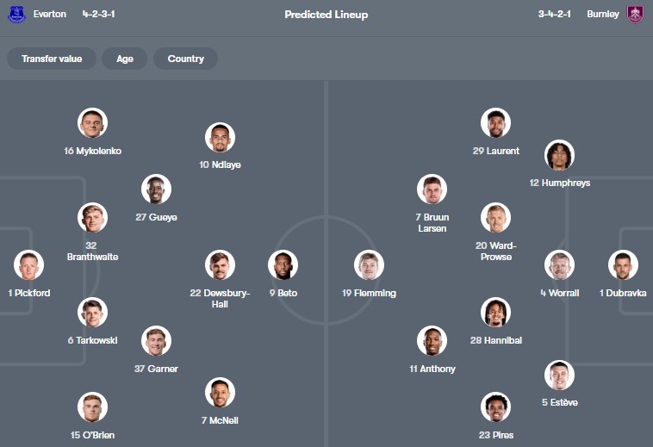Open Estève's player photo

click(559, 376)
